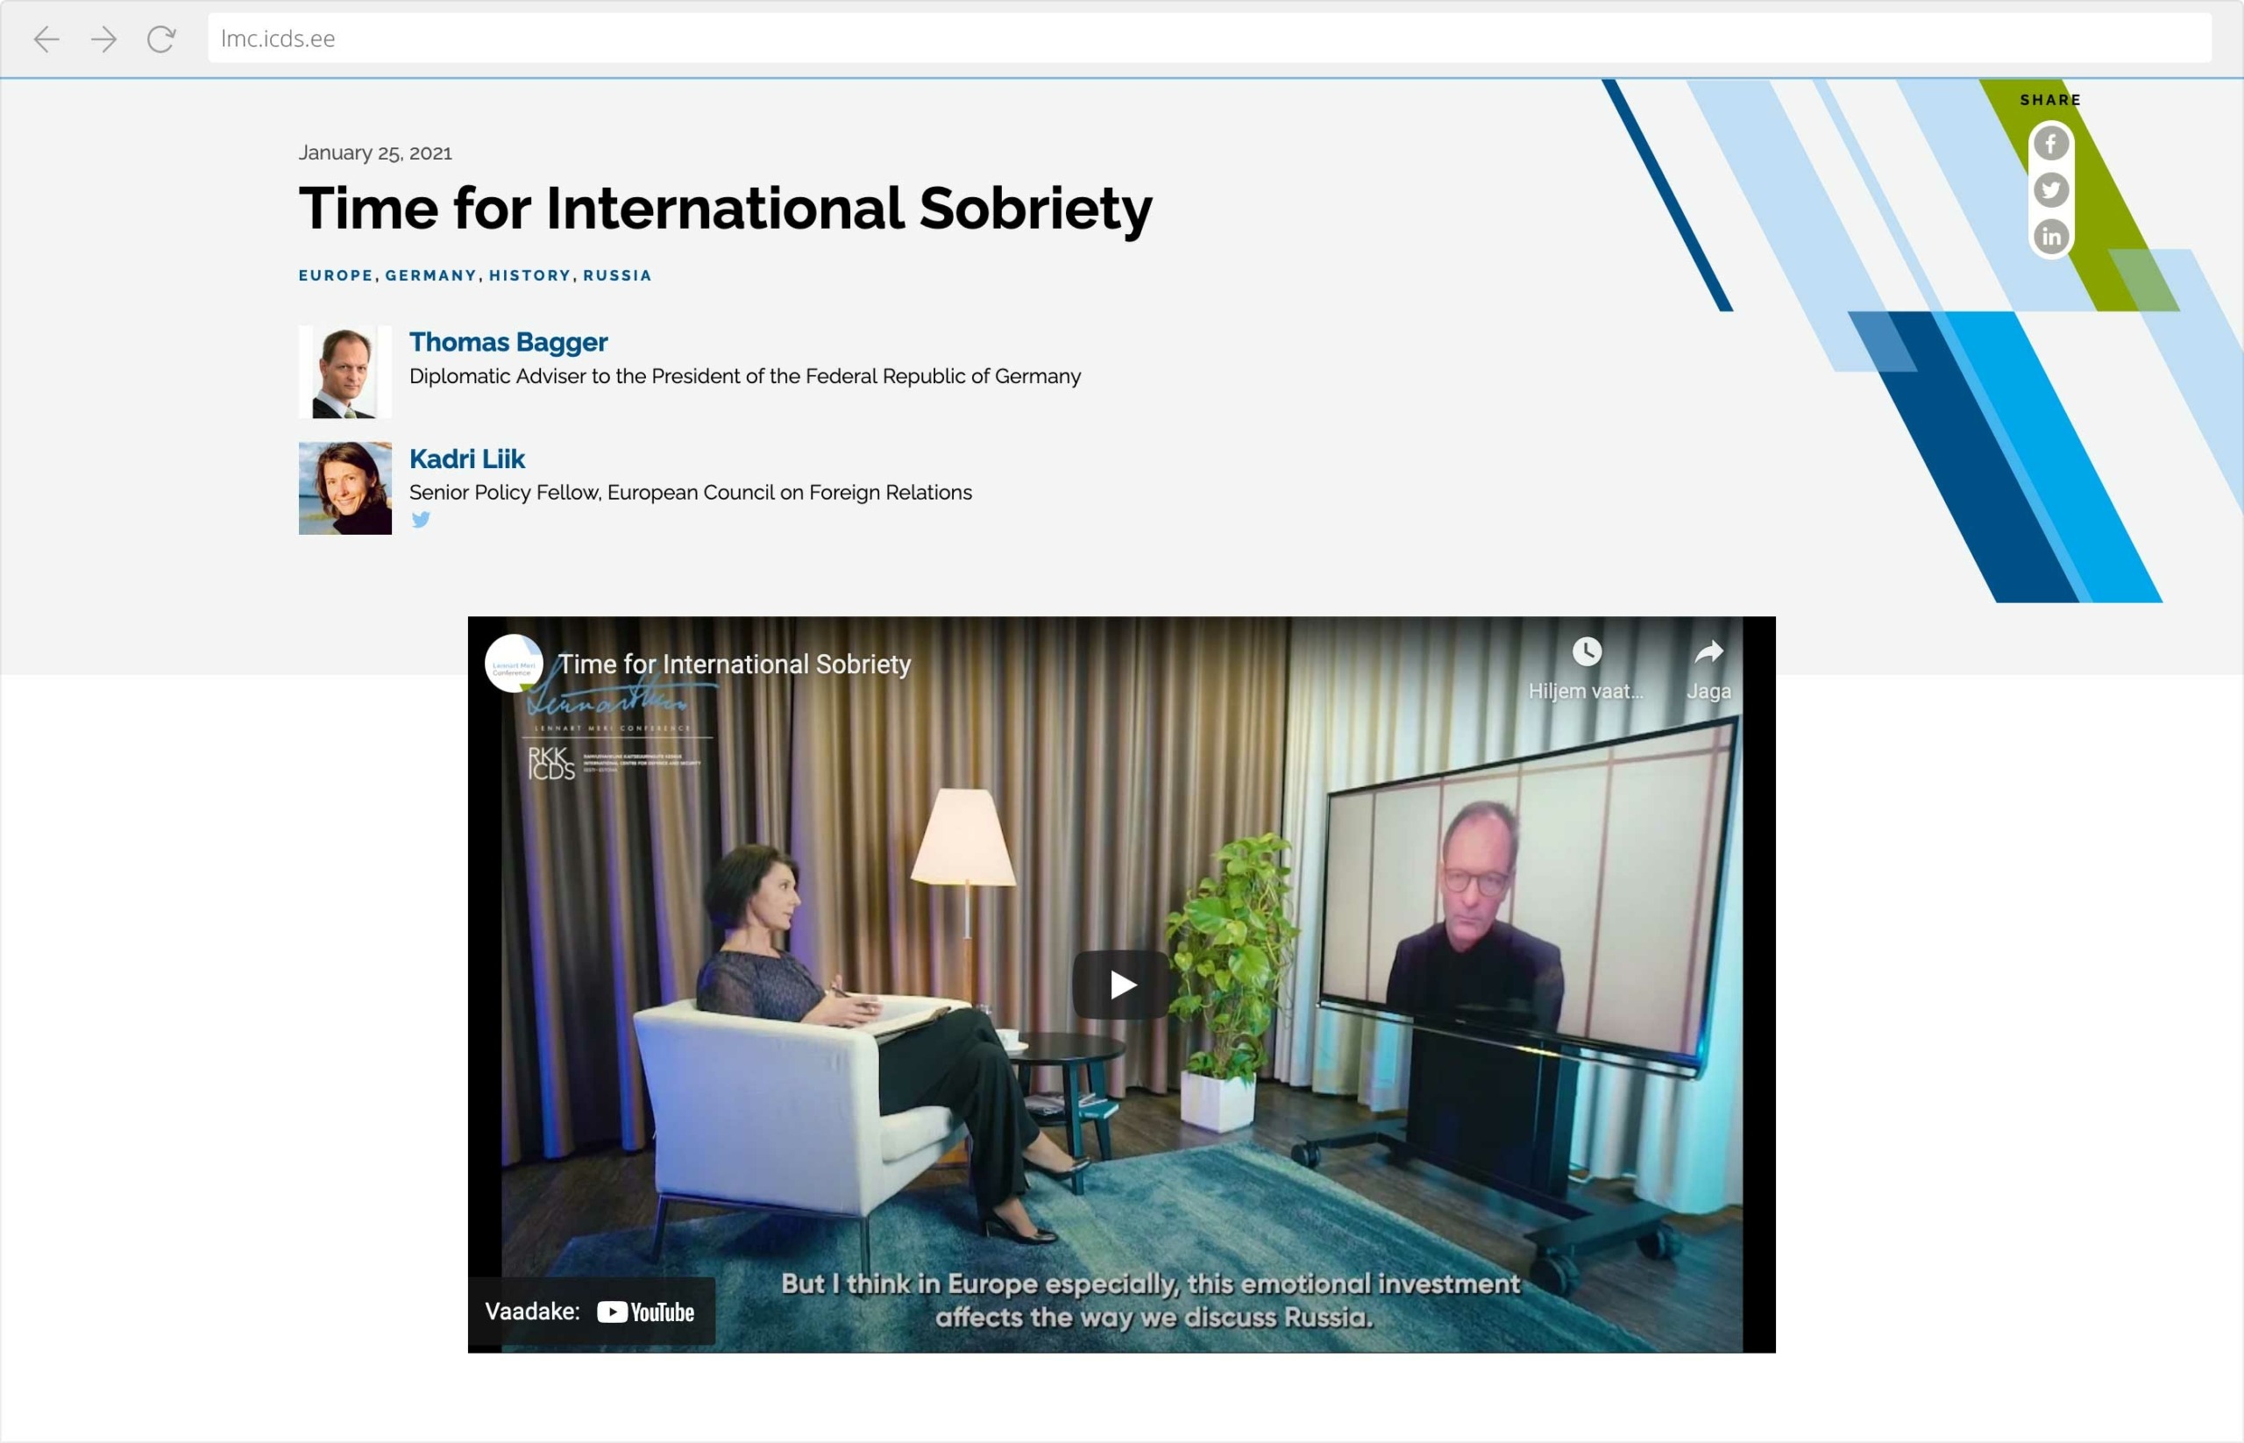Open Kadri Liik's Twitter profile icon
The image size is (2244, 1443).
click(421, 519)
